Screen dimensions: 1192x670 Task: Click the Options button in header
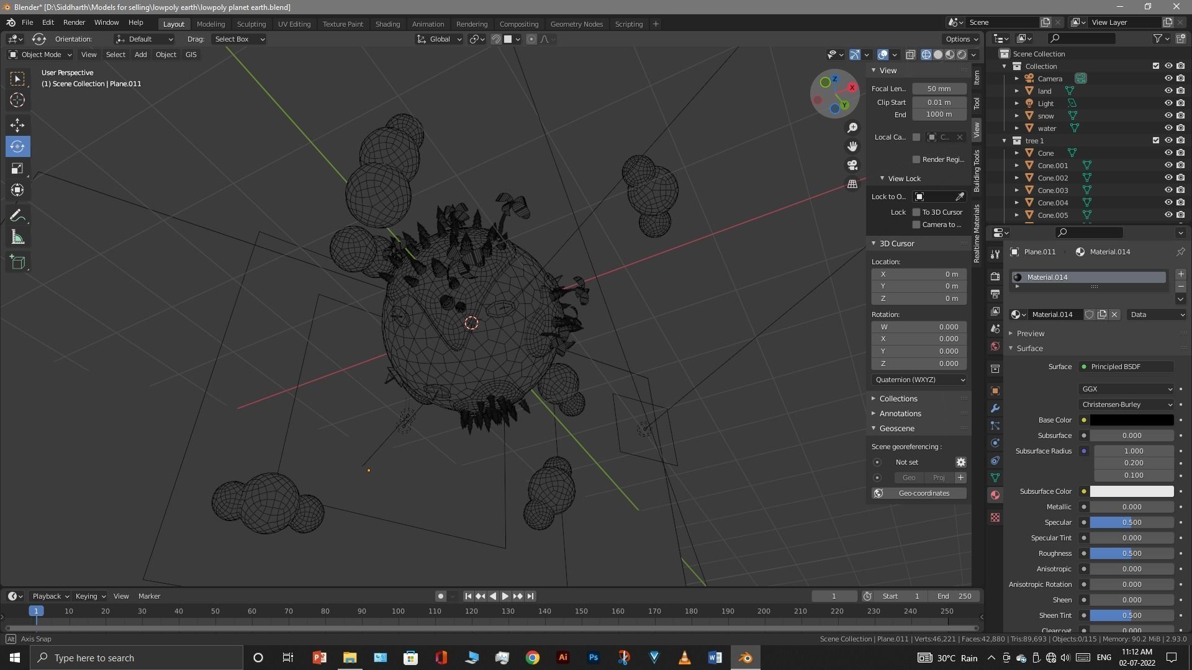[962, 39]
